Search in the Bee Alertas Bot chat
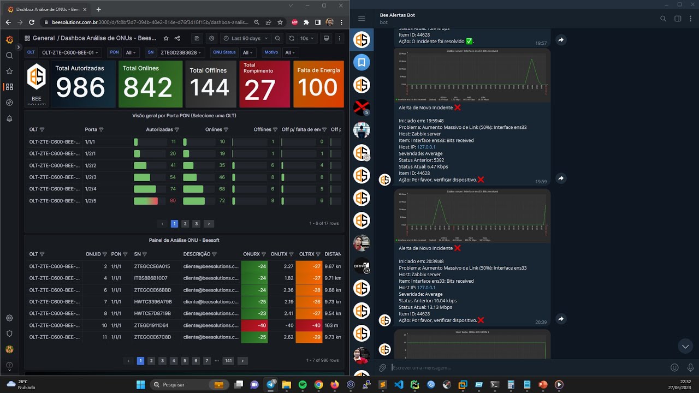 pos(663,19)
